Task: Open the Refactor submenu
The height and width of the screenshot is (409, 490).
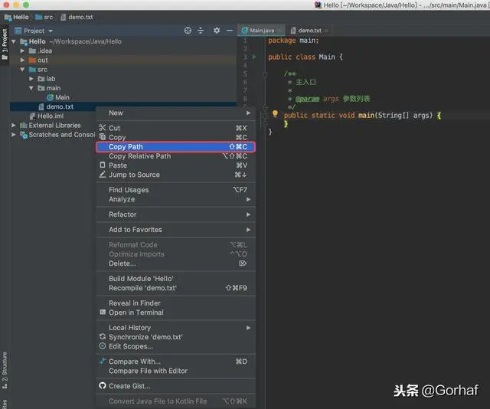Action: (x=176, y=214)
